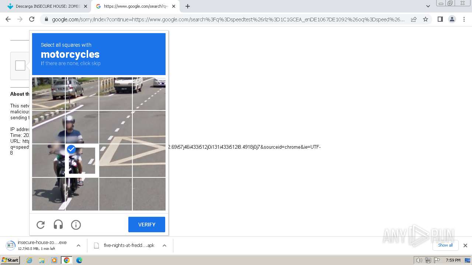Expand options for five-nights apk download
Image resolution: width=472 pixels, height=265 pixels.
point(164,245)
